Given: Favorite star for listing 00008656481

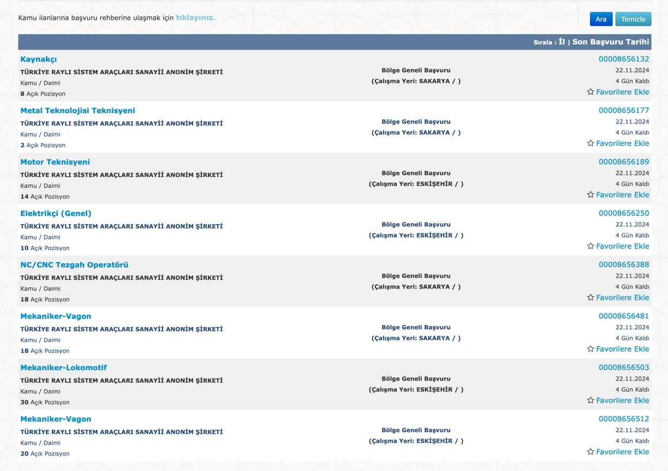Looking at the screenshot, I should coord(591,349).
